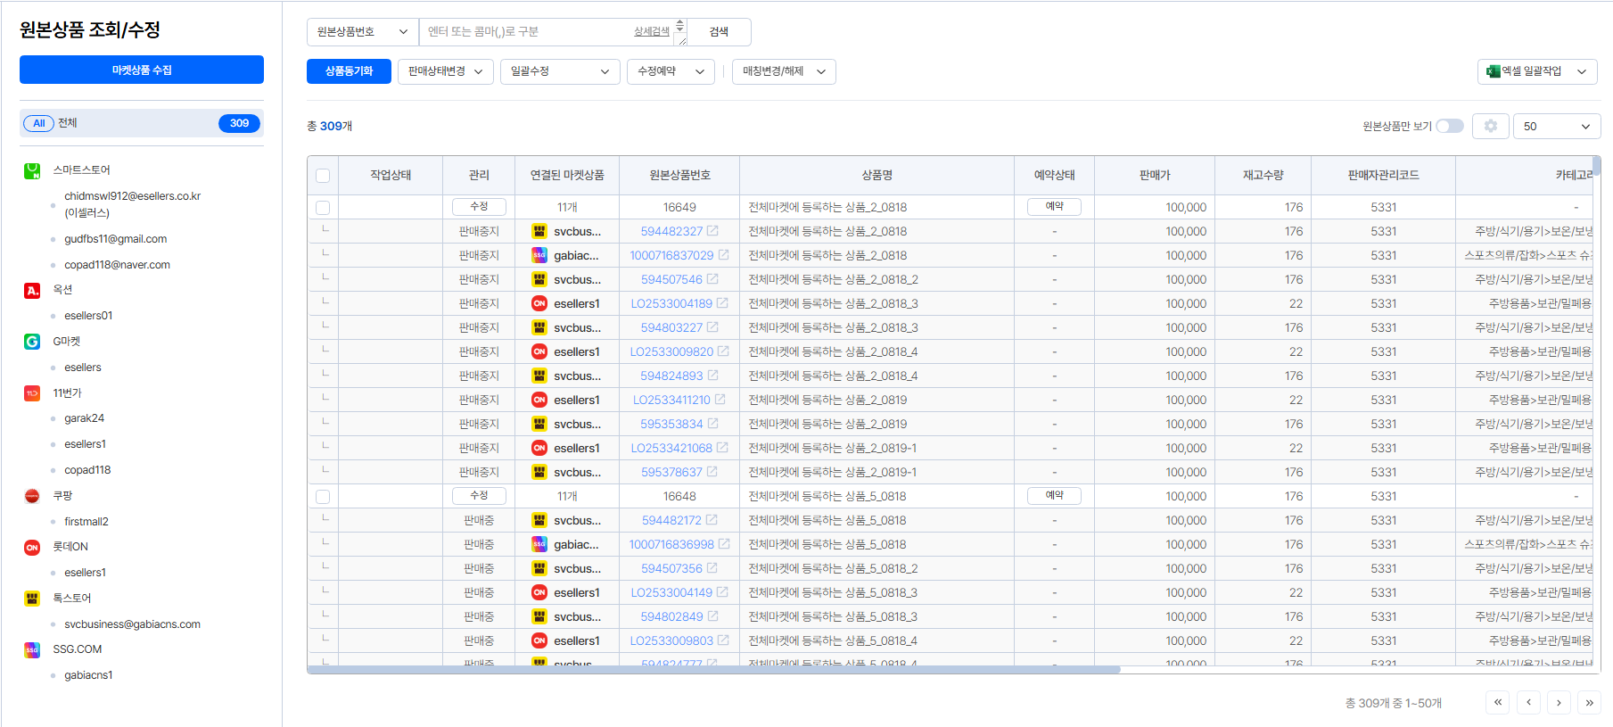Screen dimensions: 1613x727
Task: Go to the next page
Action: (1559, 703)
